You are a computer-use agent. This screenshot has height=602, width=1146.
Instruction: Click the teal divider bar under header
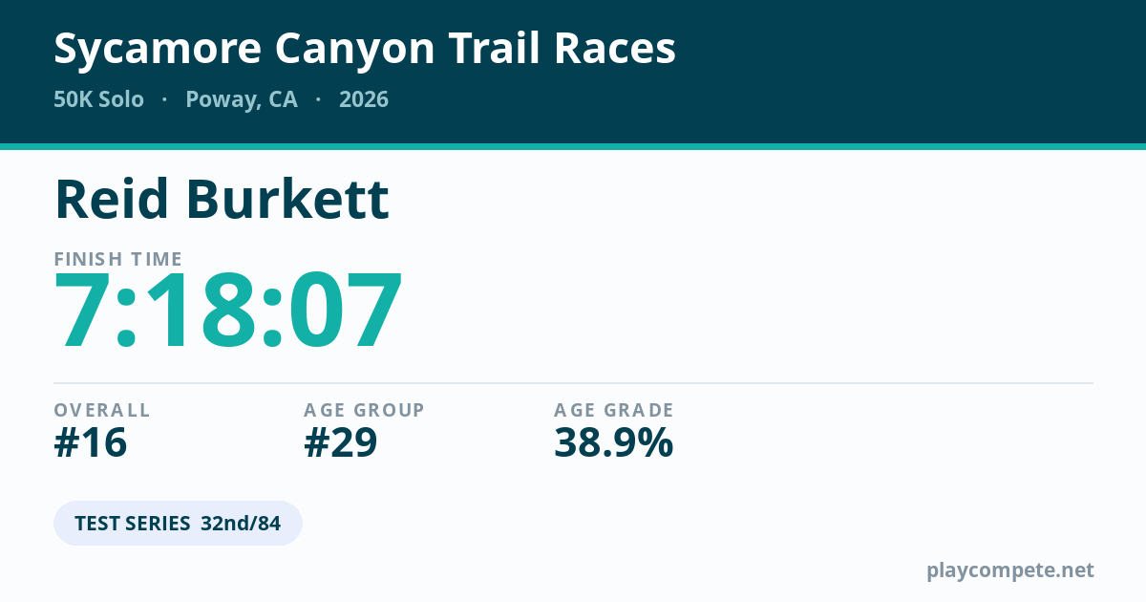573,147
